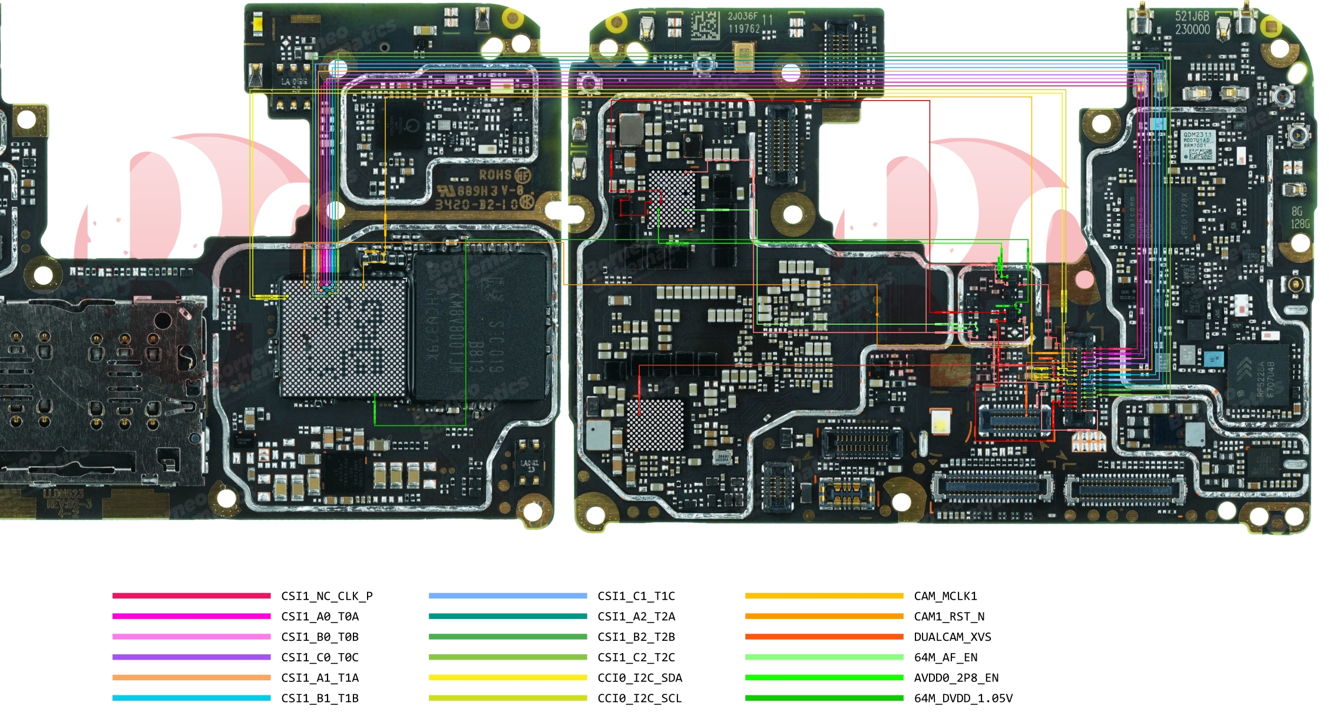Click the CAM_MCLK1 legend color line
1329x712 pixels.
tap(824, 595)
